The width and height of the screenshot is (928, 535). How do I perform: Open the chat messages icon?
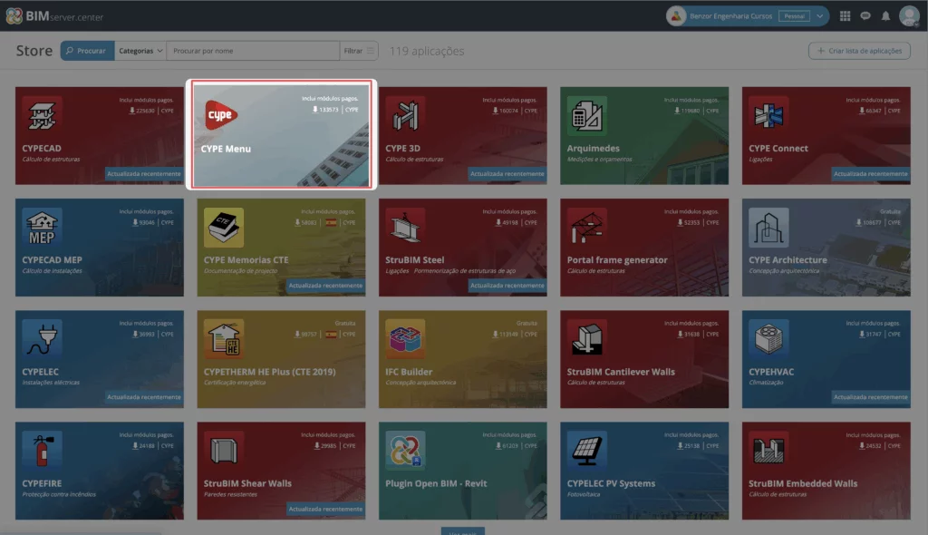click(x=865, y=15)
